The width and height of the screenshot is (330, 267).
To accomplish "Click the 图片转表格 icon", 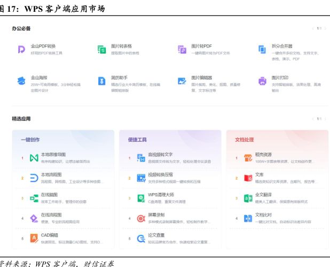I will (x=101, y=49).
